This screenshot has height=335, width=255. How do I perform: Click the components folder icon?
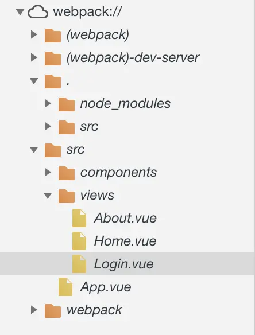(x=67, y=173)
